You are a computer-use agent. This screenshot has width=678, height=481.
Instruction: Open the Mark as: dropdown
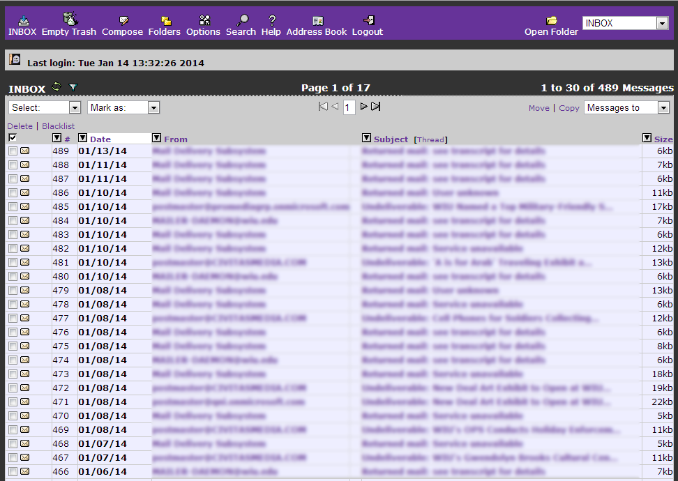coord(123,107)
